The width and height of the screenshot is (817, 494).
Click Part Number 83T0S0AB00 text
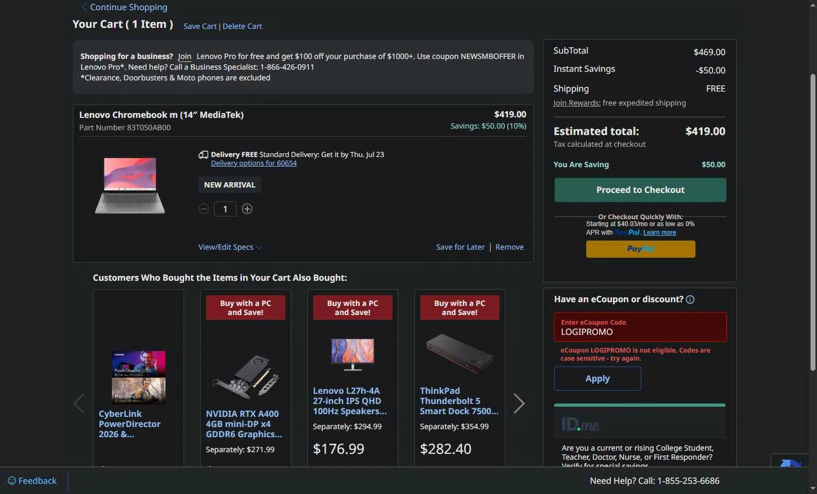coord(125,128)
